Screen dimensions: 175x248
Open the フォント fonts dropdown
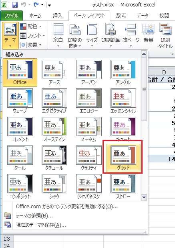pyautogui.click(x=32, y=36)
